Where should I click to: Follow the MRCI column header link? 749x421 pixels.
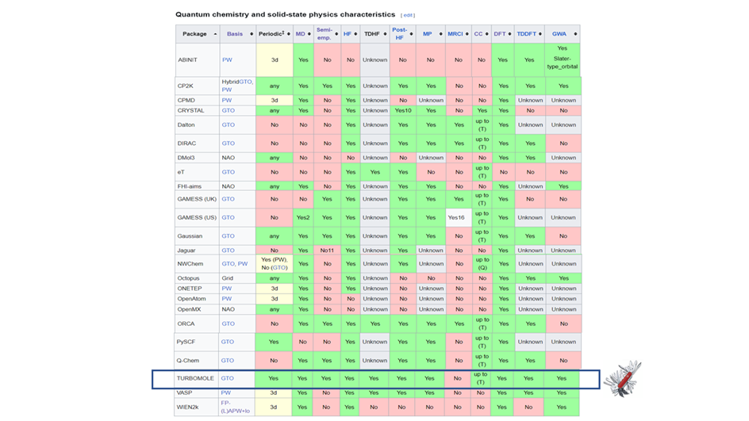(x=455, y=34)
